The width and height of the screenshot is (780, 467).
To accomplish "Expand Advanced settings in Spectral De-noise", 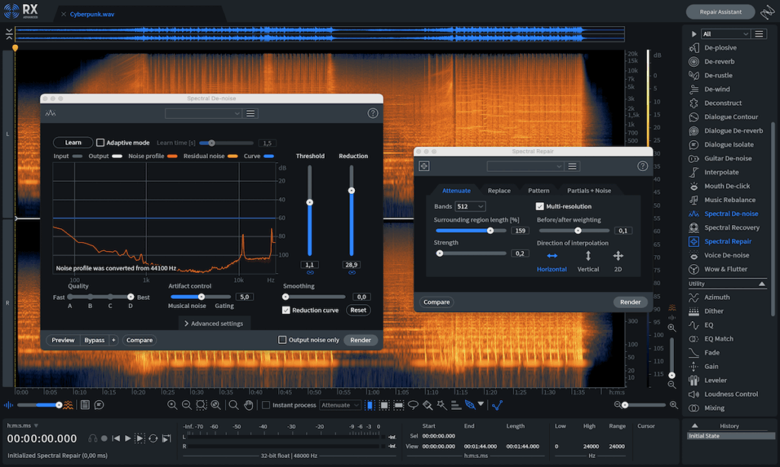I will 214,323.
